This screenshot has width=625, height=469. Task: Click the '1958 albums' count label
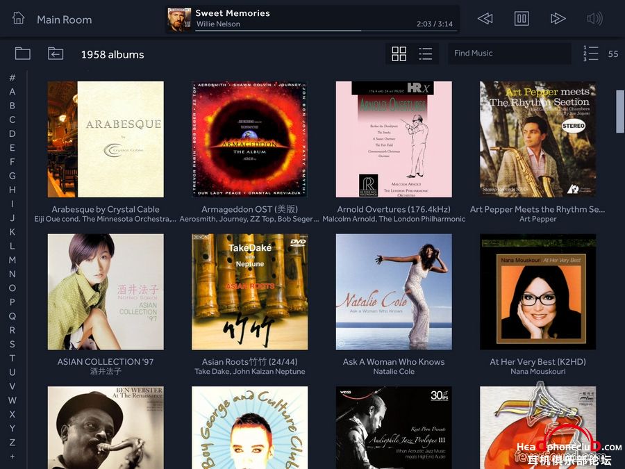[112, 55]
